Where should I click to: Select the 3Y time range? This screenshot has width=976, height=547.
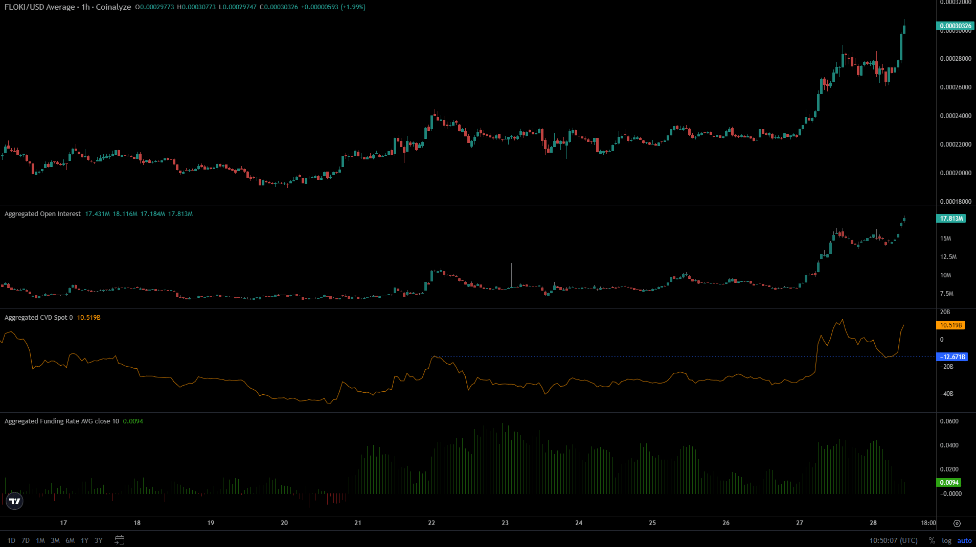click(x=99, y=540)
